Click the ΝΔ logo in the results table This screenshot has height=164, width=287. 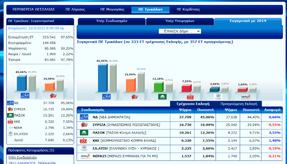(x=84, y=117)
